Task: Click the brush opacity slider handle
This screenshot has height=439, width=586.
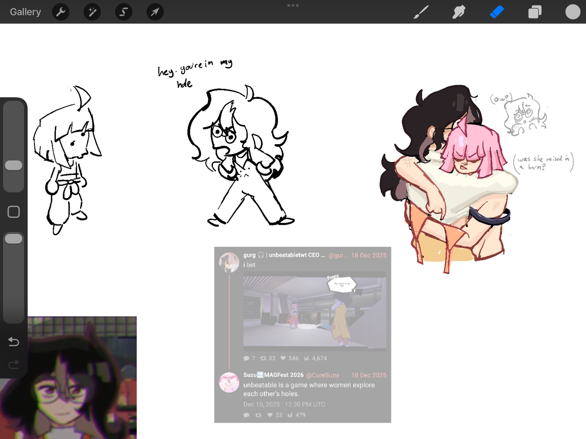Action: [x=13, y=239]
